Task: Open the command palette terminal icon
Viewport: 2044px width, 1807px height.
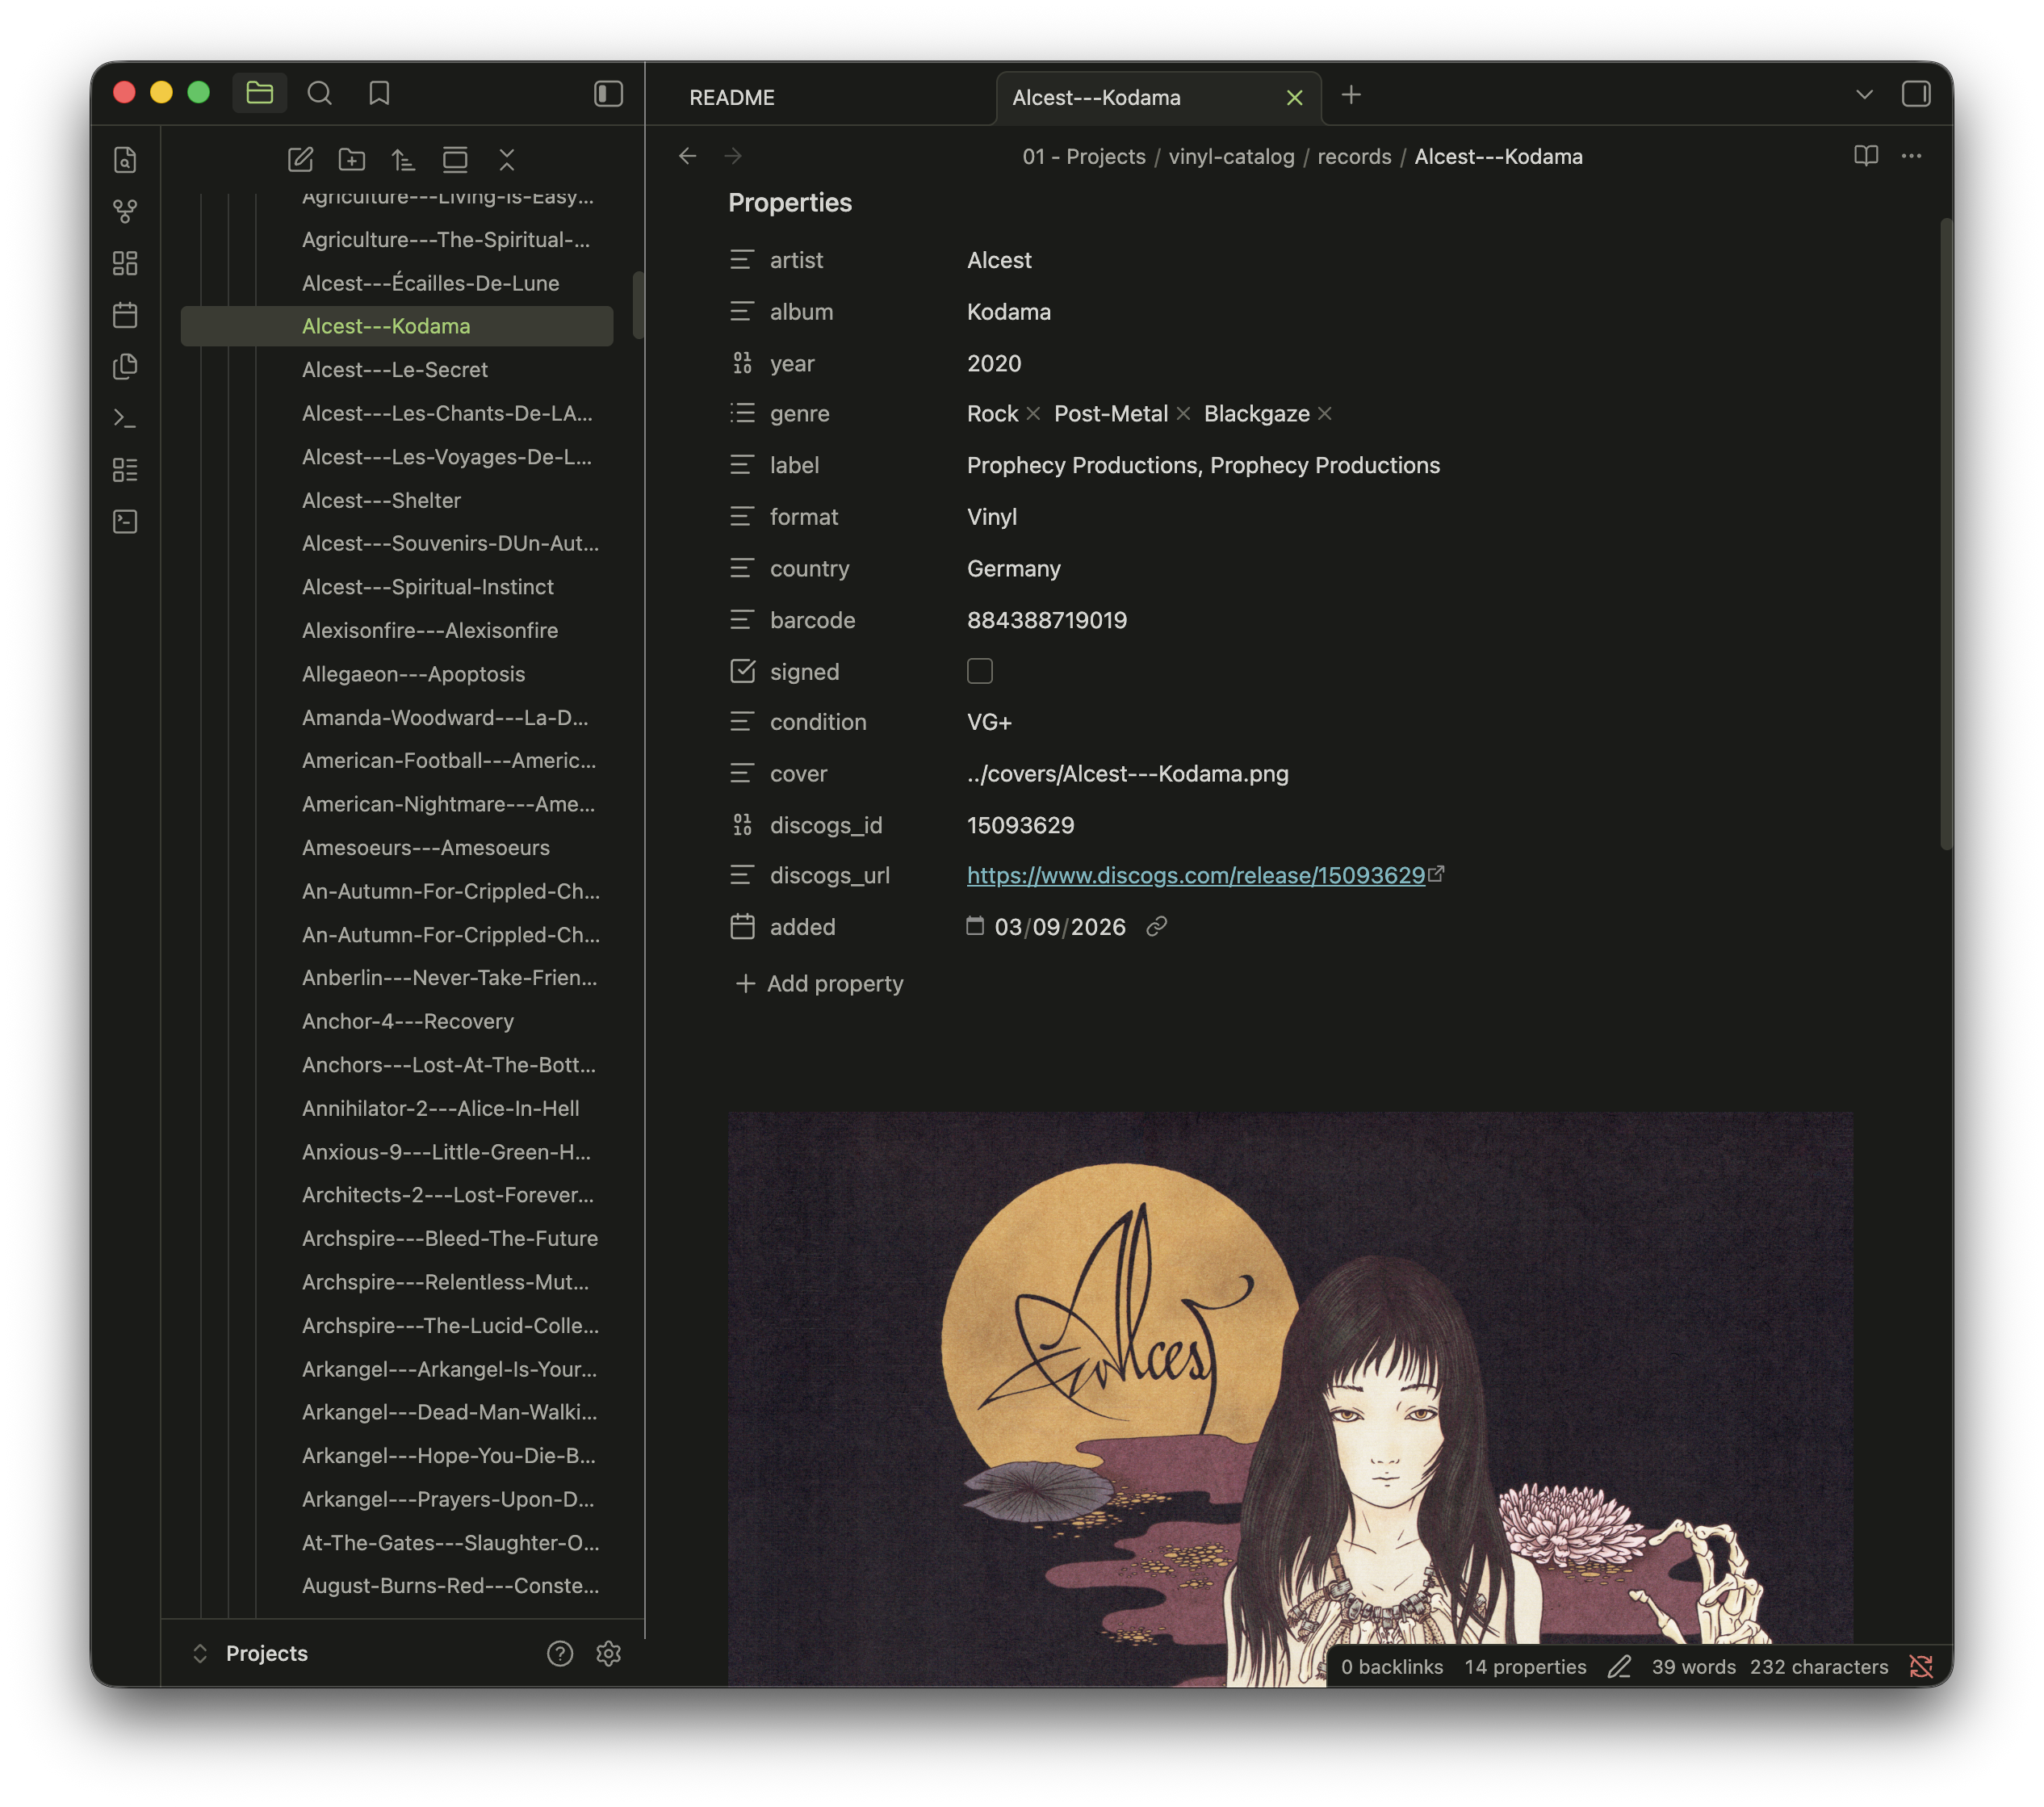Action: tap(125, 418)
